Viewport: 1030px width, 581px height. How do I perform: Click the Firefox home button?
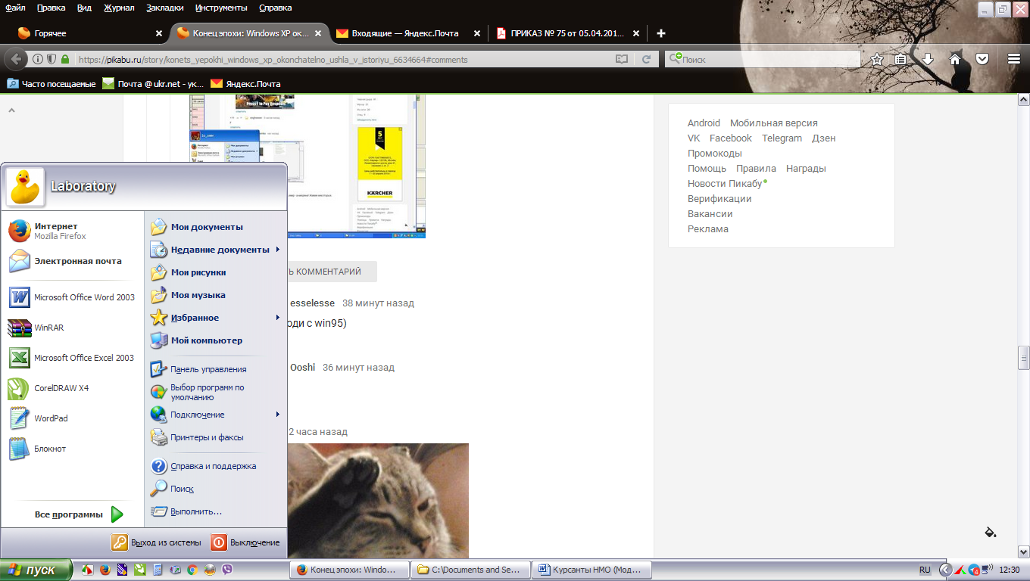pyautogui.click(x=955, y=59)
